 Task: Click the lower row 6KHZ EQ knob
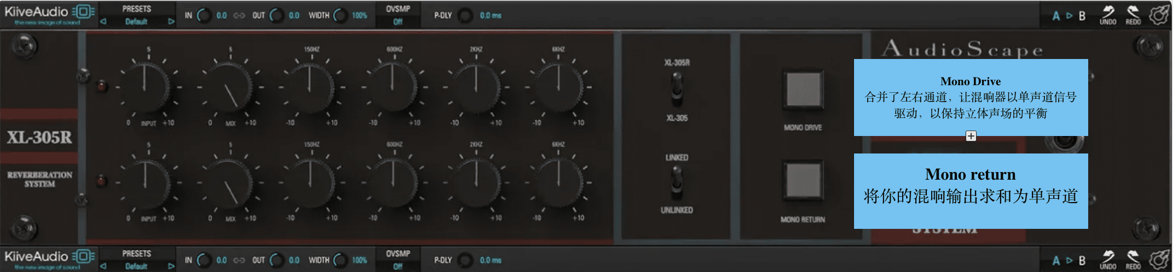click(558, 182)
